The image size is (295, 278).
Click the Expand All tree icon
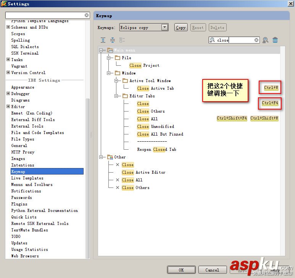click(x=103, y=40)
